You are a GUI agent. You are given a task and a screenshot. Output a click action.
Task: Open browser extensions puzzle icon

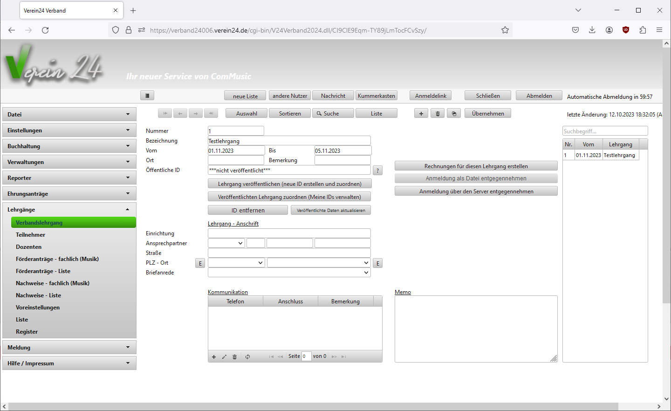click(643, 30)
